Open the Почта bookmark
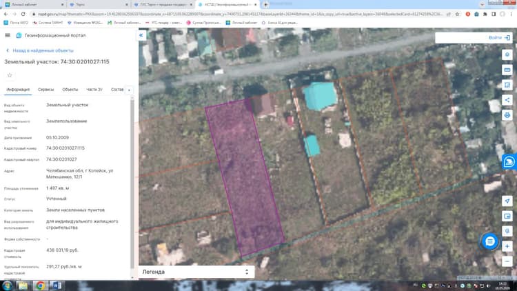Image resolution: width=517 pixels, height=291 pixels. pos(16,23)
